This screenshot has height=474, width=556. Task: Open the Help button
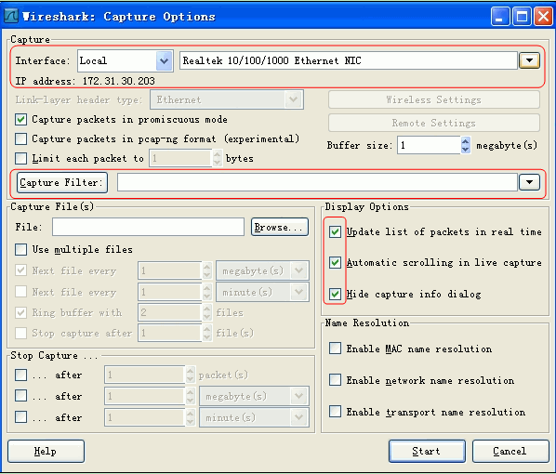pos(46,451)
